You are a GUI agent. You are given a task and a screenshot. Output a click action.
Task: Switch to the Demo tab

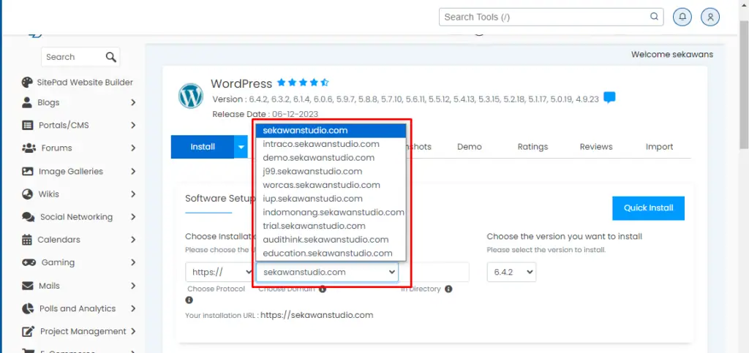470,147
